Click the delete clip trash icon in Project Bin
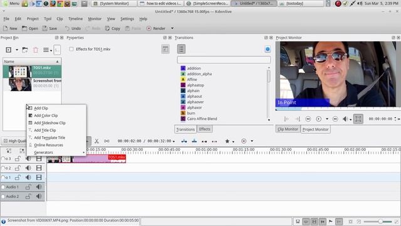This screenshot has width=401, height=226. [x=36, y=50]
